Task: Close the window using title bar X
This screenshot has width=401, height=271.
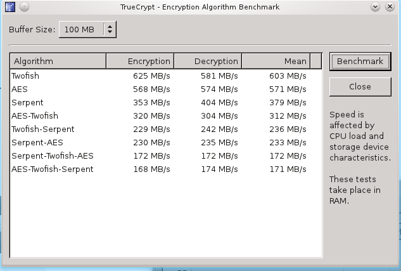Action: pyautogui.click(x=391, y=7)
